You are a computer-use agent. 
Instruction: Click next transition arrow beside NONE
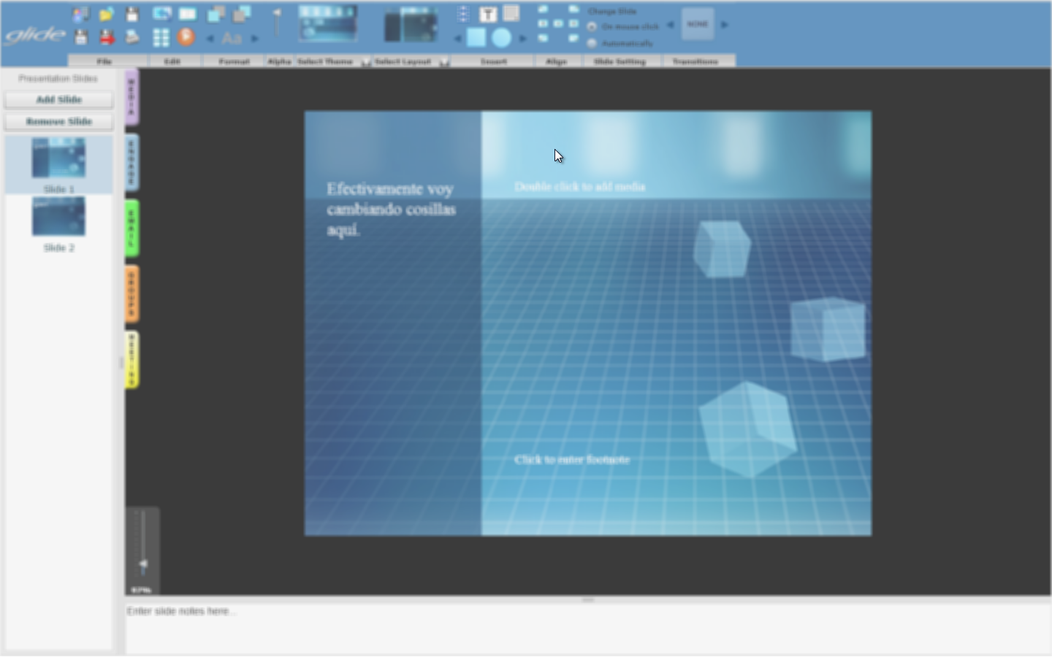[x=725, y=25]
